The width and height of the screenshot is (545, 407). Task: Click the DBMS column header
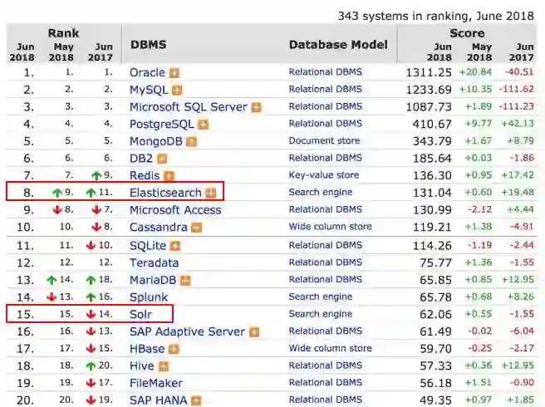tap(149, 45)
